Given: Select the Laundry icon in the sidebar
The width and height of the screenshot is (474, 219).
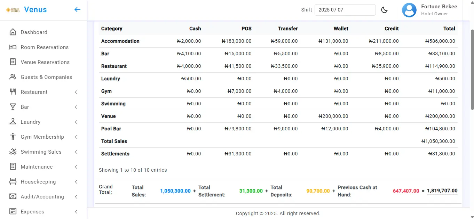Looking at the screenshot, I should pyautogui.click(x=13, y=122).
